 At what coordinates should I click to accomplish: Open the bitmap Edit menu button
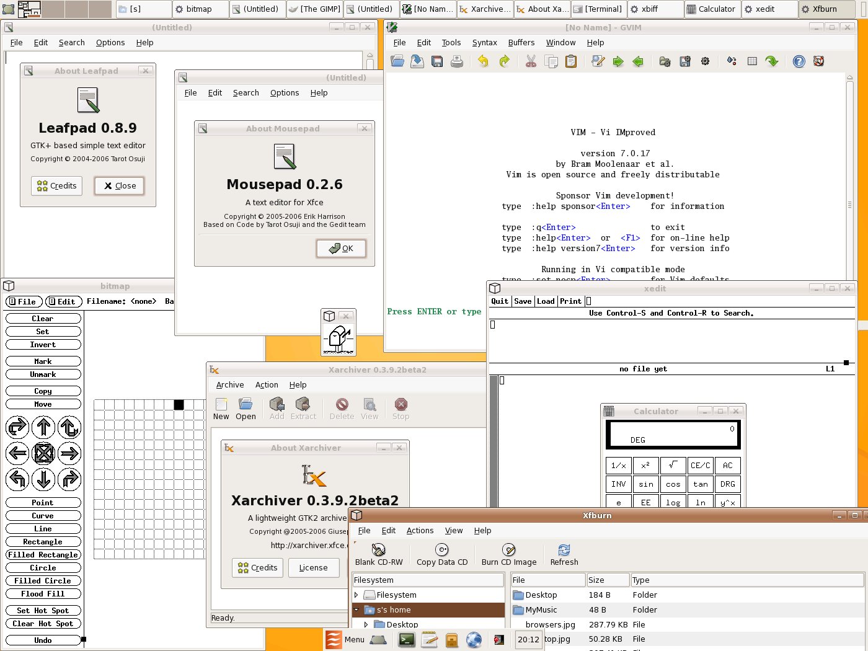[64, 302]
